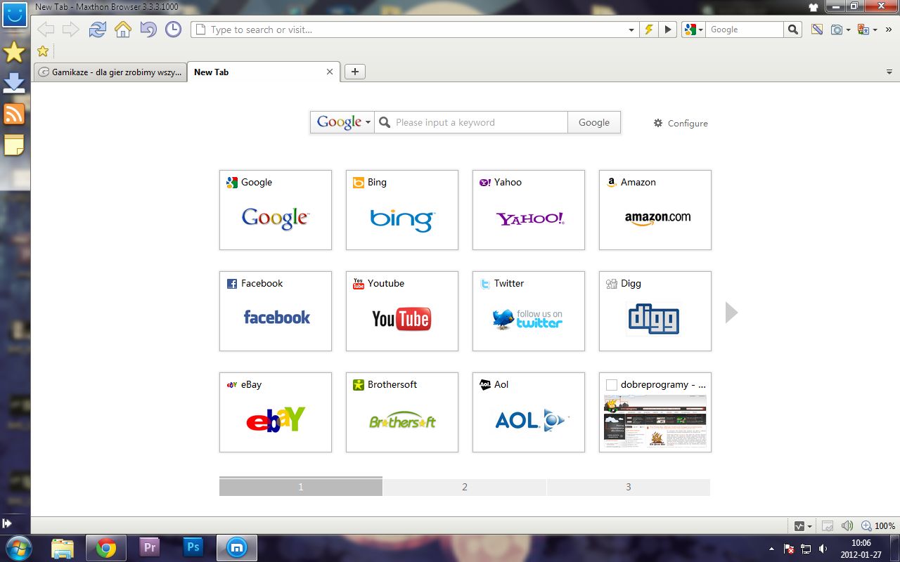The width and height of the screenshot is (900, 562).
Task: Show more toolbar items with chevron
Action: 888,30
